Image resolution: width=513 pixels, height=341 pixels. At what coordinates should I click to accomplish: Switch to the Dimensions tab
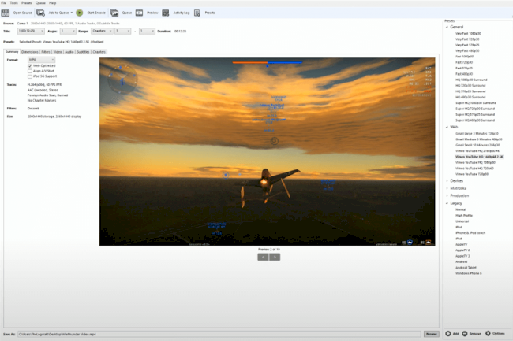pos(30,52)
